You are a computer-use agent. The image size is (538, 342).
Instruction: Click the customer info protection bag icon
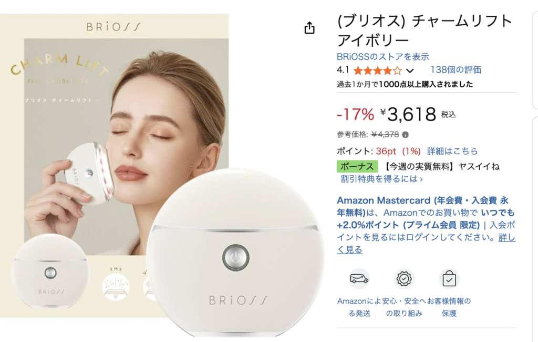449,279
